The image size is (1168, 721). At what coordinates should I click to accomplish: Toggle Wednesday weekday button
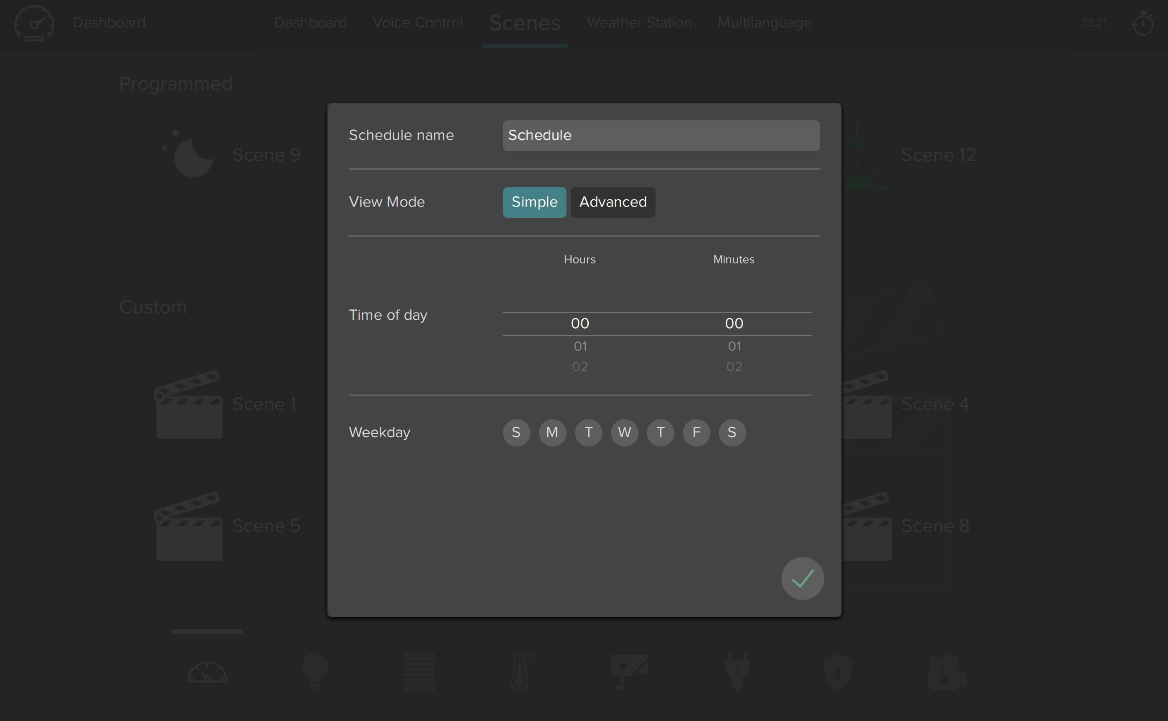(624, 432)
